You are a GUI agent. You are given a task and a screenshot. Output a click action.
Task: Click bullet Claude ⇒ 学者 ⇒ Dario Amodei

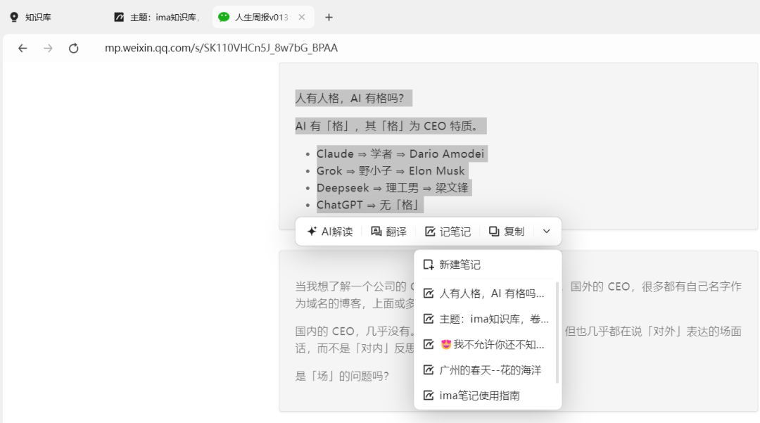(x=400, y=153)
